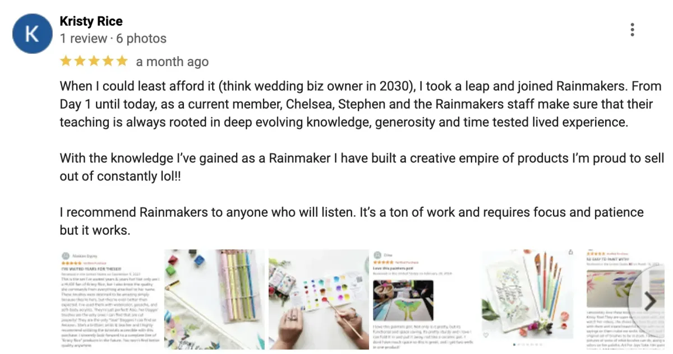Open the 'I've waited years' review screenshot
Screen dimensions: 673x354
pyautogui.click(x=110, y=301)
